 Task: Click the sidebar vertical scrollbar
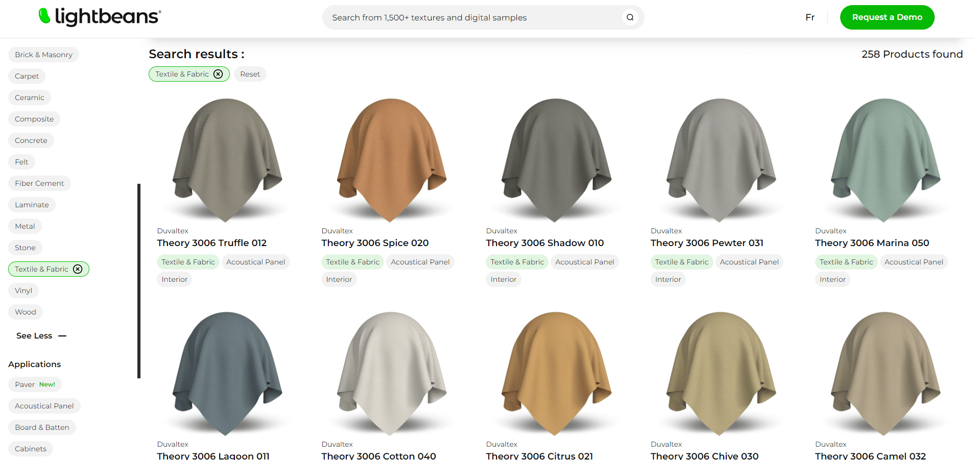[139, 281]
